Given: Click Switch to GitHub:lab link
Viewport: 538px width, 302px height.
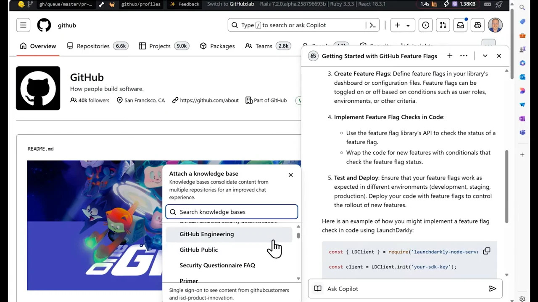Looking at the screenshot, I should 230,4.
